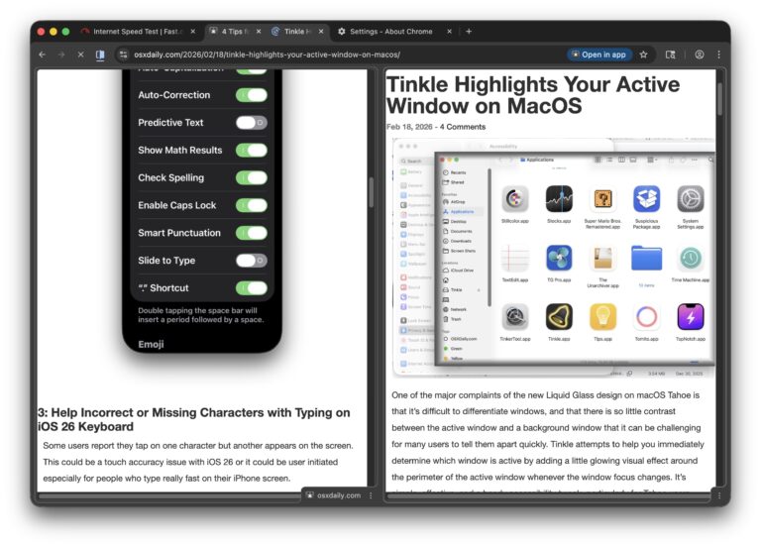
Task: Click the split view icon beside the address bar
Action: pos(100,55)
